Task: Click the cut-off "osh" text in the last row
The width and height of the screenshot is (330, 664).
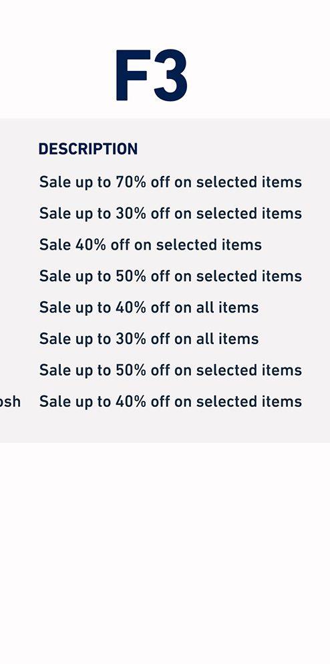Action: point(10,402)
